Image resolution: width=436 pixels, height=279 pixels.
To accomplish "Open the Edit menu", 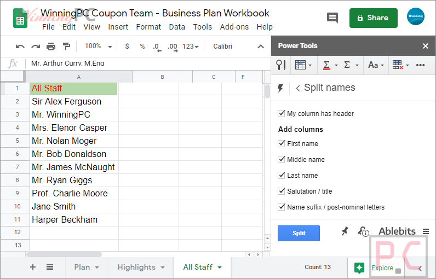I will tap(69, 27).
